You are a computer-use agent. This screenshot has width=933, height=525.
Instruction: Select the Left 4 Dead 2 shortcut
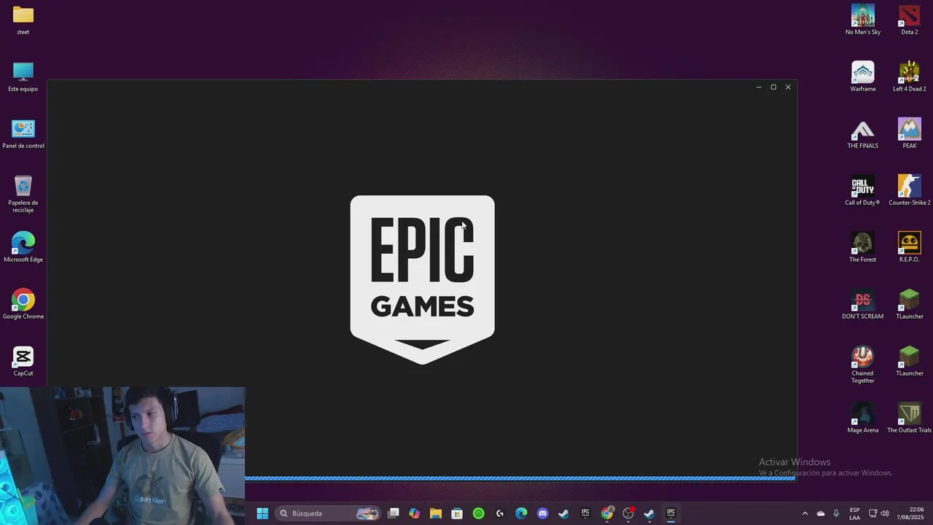[x=910, y=77]
